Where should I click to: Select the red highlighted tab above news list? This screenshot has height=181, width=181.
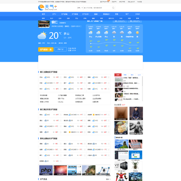pos(118,75)
